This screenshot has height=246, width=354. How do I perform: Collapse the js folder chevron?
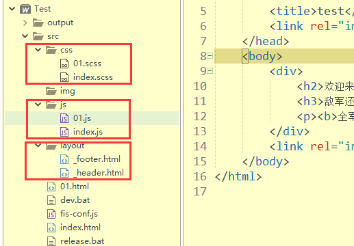pos(38,105)
